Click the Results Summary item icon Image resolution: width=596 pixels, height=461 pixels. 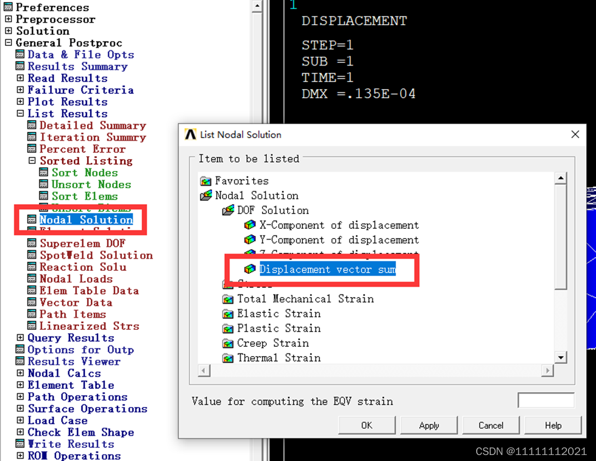(x=20, y=67)
